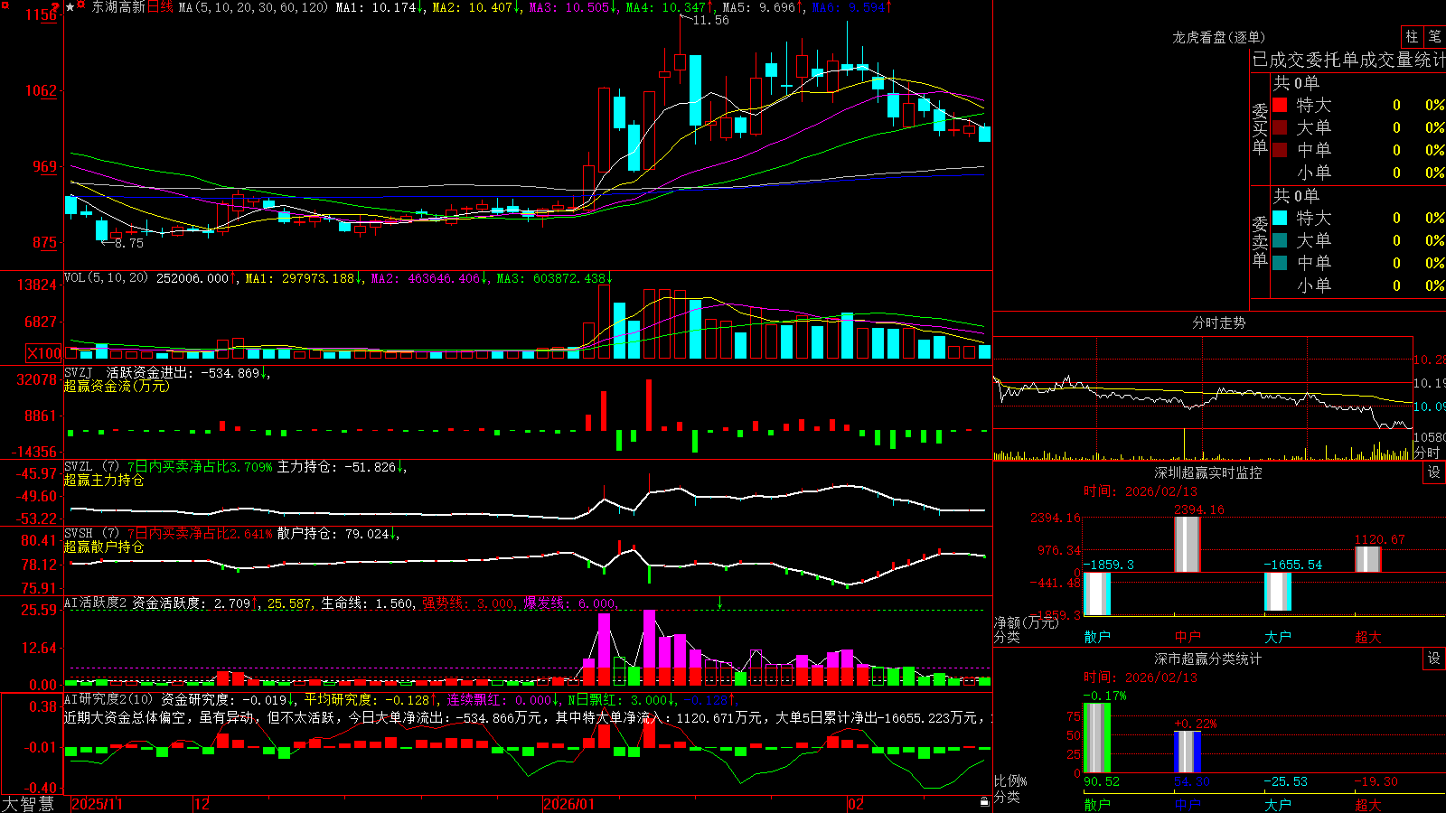This screenshot has height=813, width=1446.
Task: Switch to 柱 bar view
Action: pos(1412,36)
